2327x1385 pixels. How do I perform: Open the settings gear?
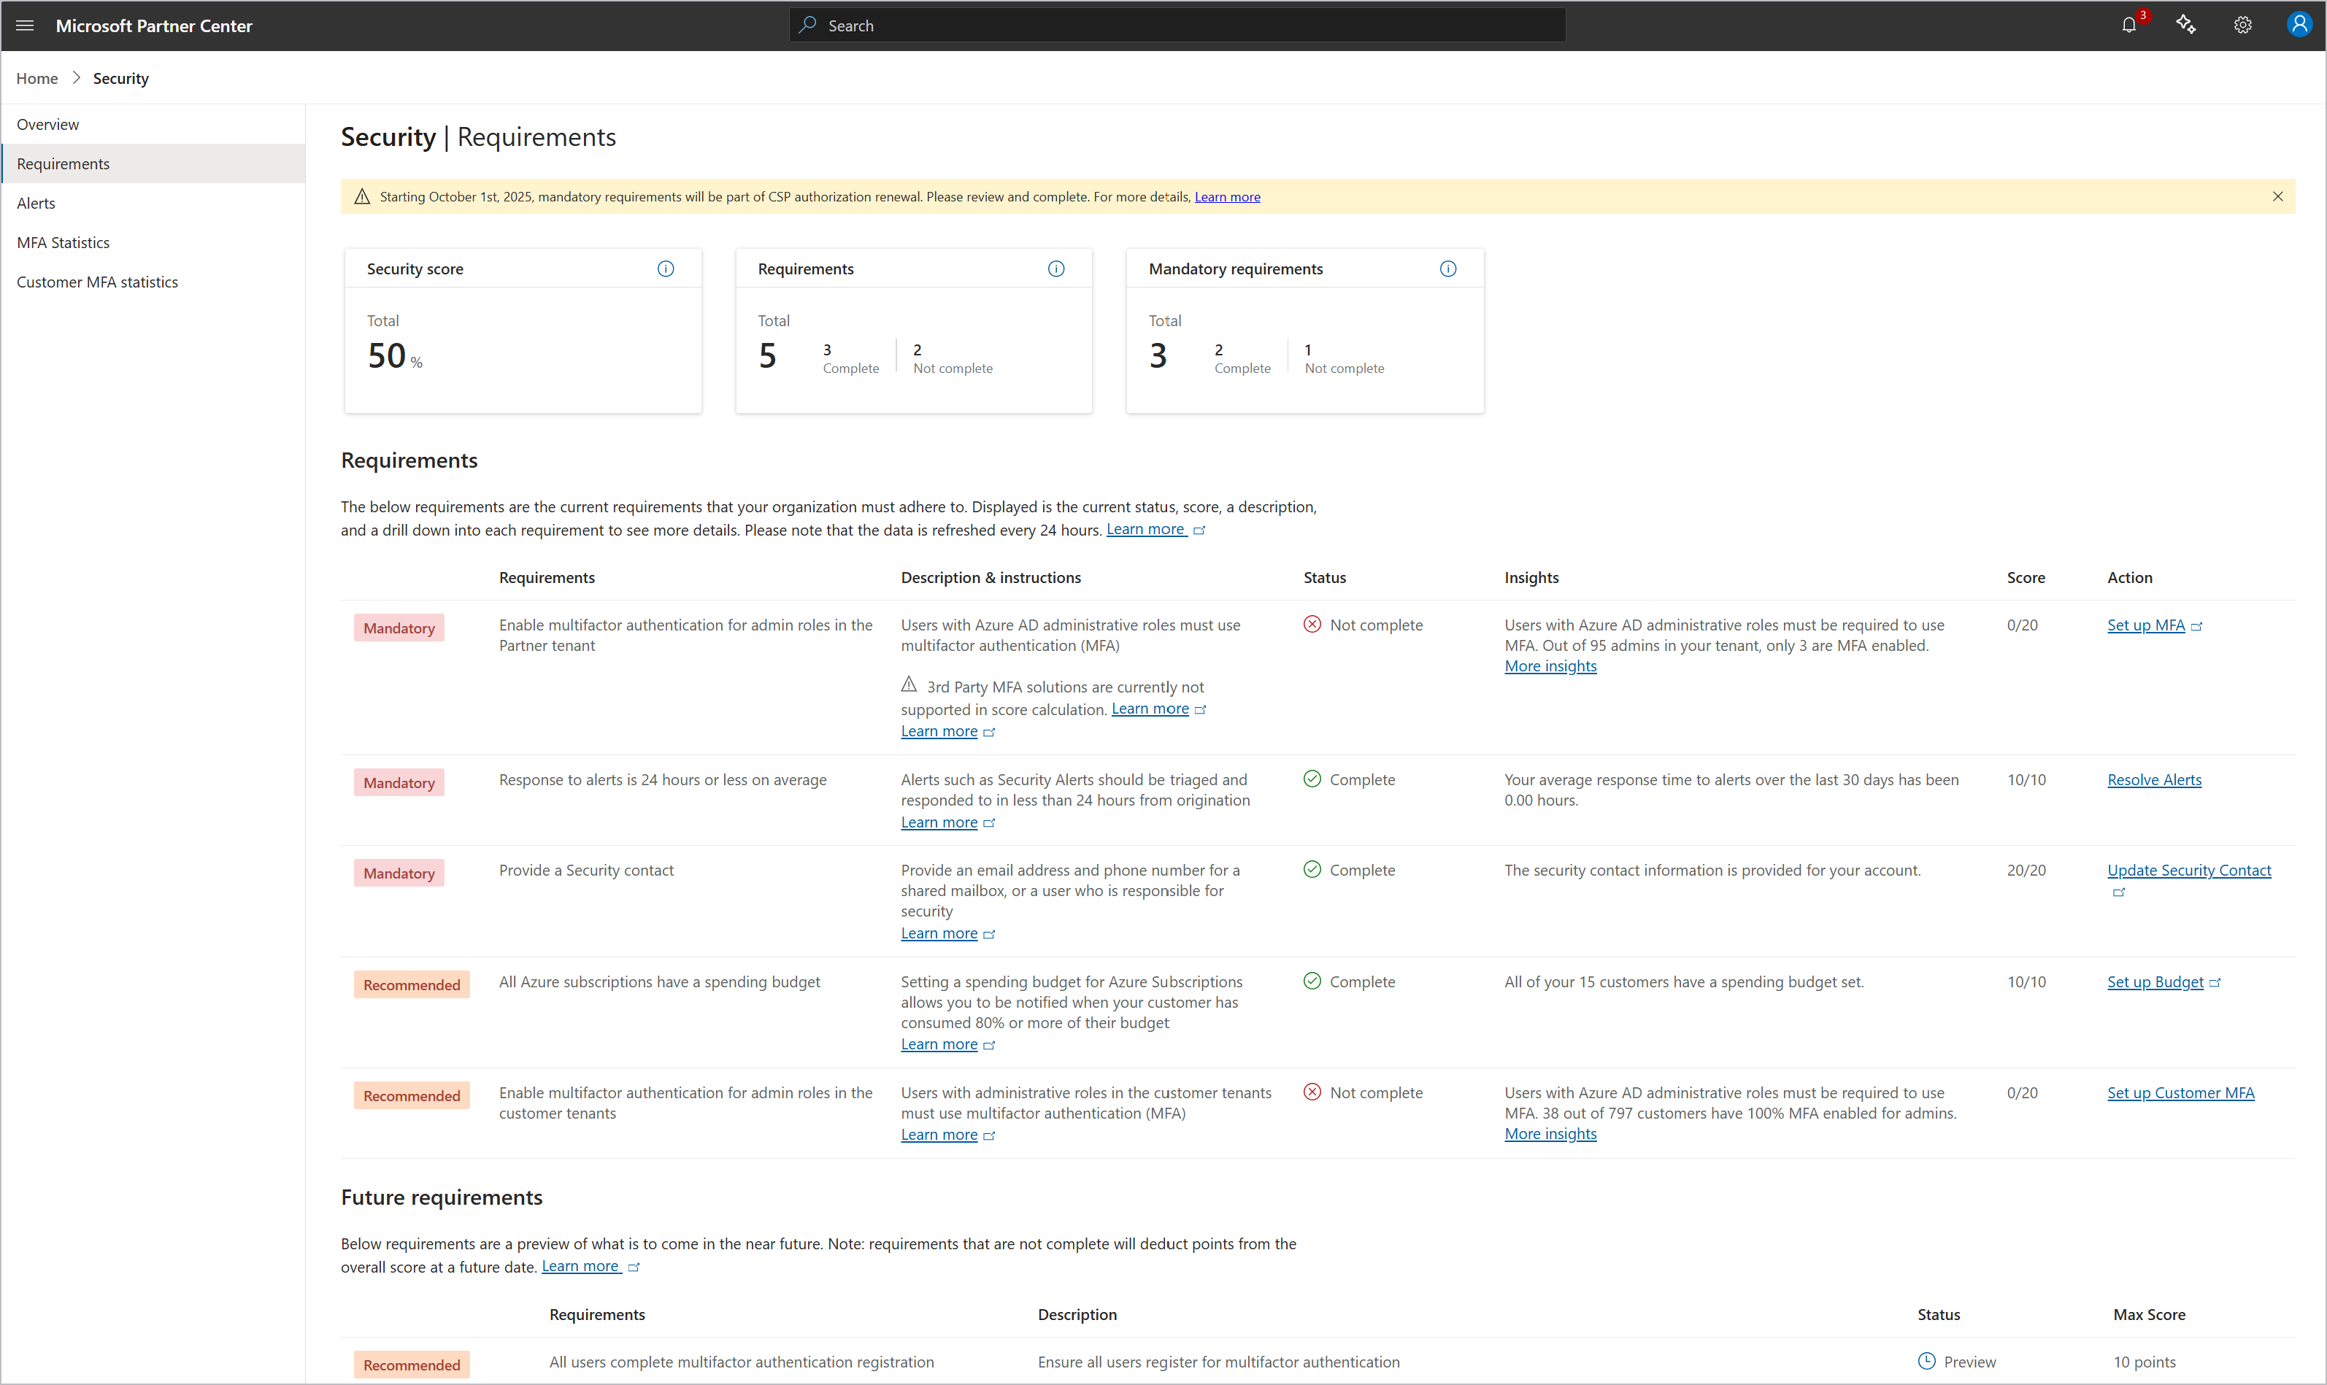[x=2242, y=26]
